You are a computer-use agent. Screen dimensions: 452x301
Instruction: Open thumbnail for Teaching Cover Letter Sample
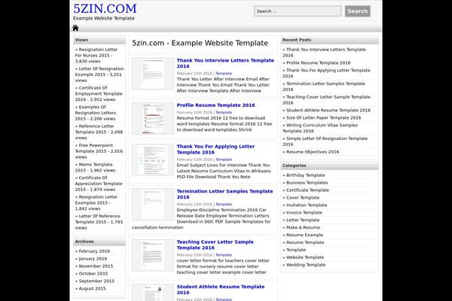pyautogui.click(x=153, y=255)
